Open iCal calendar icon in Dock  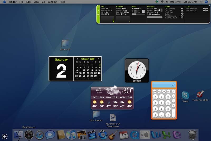pyautogui.click(x=124, y=135)
